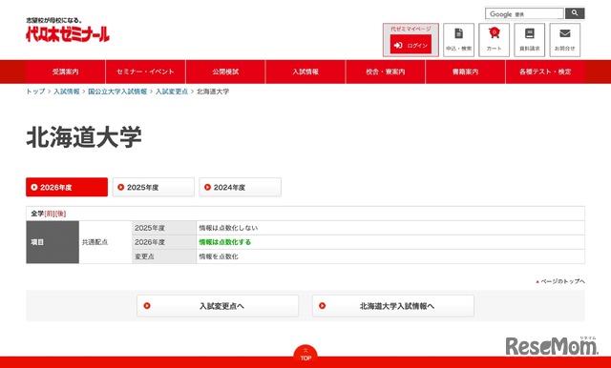Click the 北海道大学 page heading
Screen dimensions: 611x368
pos(84,137)
